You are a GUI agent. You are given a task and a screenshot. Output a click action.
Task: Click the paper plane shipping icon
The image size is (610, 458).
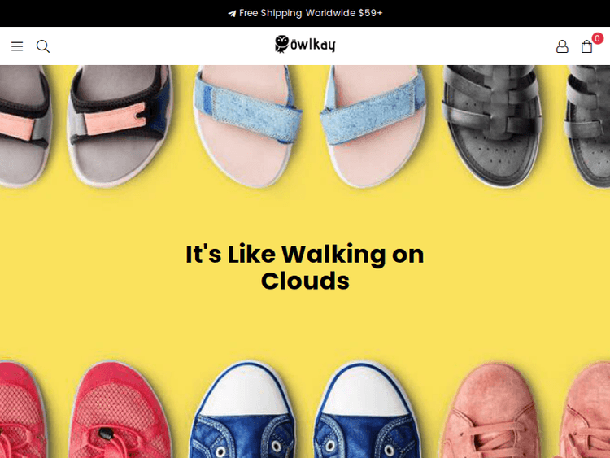tap(232, 14)
